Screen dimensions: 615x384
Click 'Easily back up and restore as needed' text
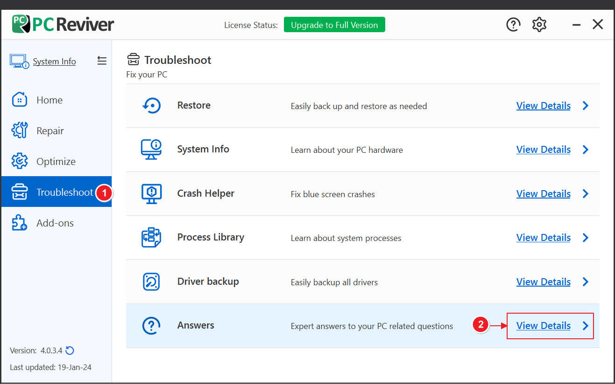point(359,106)
